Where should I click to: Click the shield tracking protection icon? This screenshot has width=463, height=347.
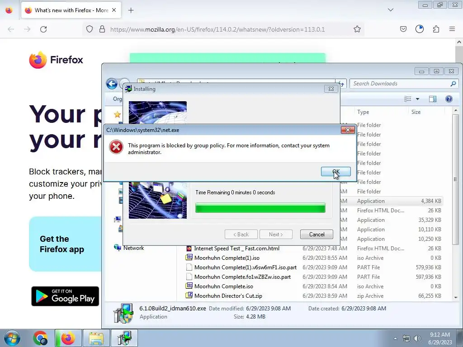[x=90, y=29]
